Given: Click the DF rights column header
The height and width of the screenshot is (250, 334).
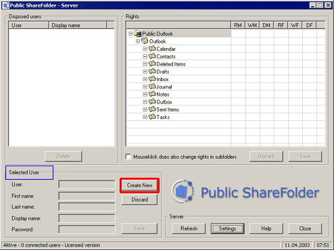Looking at the screenshot, I should click(309, 25).
